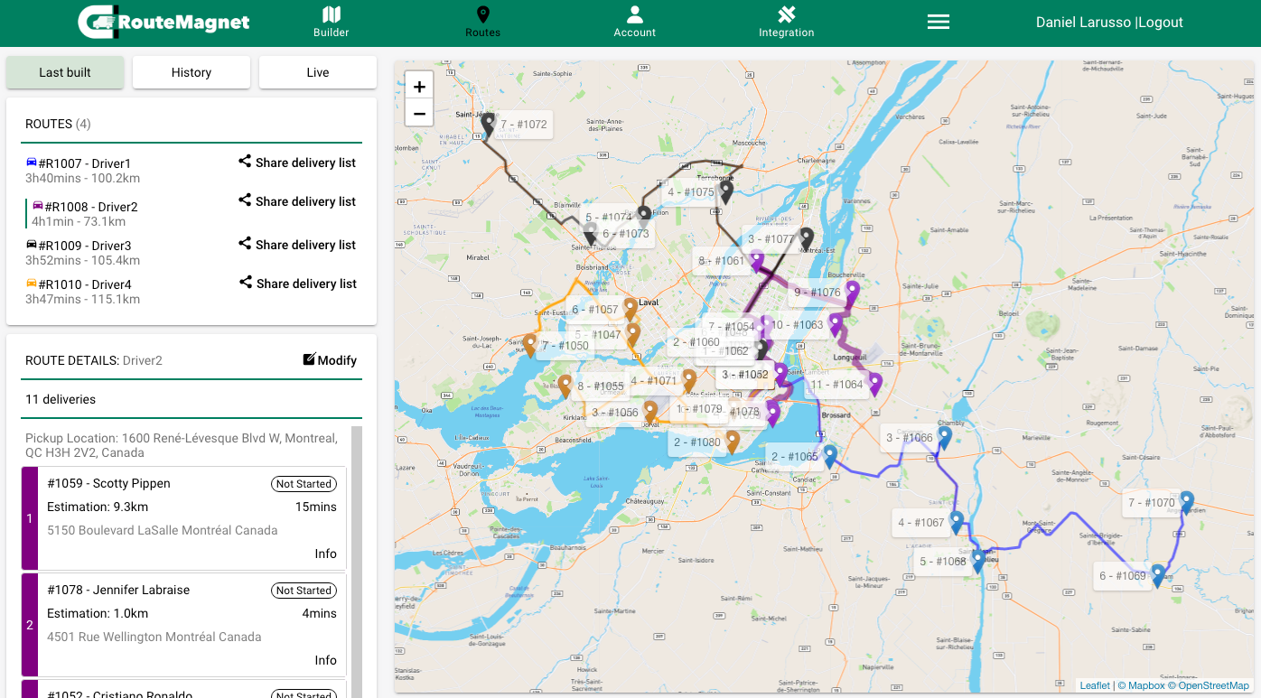Click the Modify pencil icon
Image resolution: width=1261 pixels, height=698 pixels.
click(x=309, y=359)
